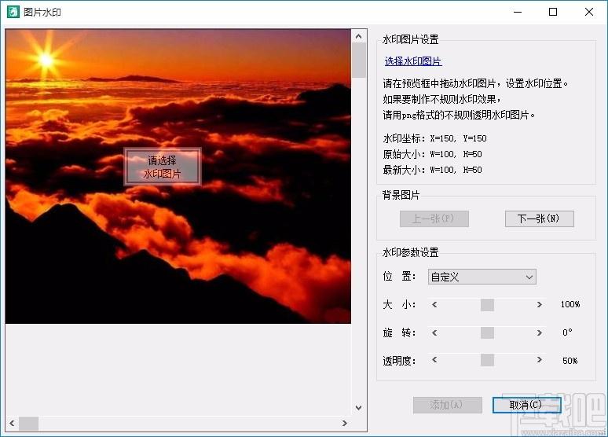Viewport: 608px width, 437px height.
Task: Click the 上一张(P) button
Action: 434,218
